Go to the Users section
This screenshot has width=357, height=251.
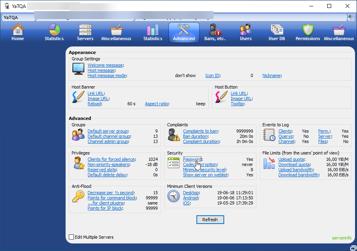point(246,32)
